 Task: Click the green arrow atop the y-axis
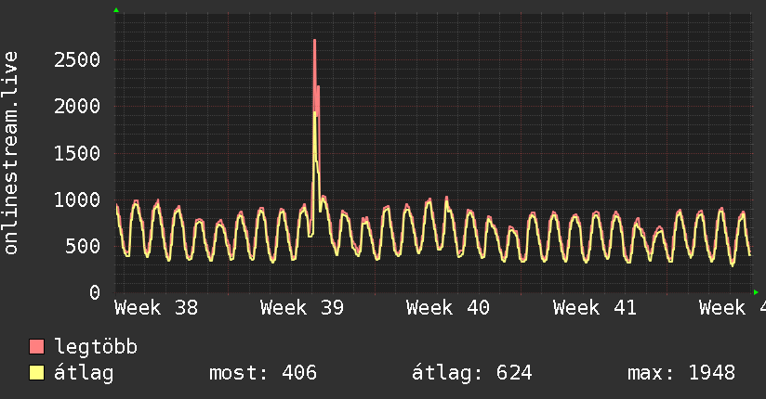coord(116,10)
